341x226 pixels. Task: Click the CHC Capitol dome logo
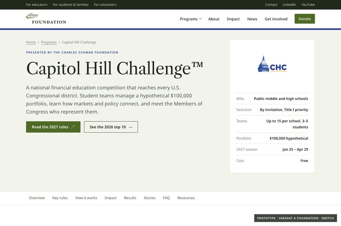click(x=272, y=64)
